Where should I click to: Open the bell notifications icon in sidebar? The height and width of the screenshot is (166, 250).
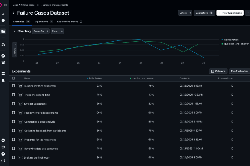point(3,80)
